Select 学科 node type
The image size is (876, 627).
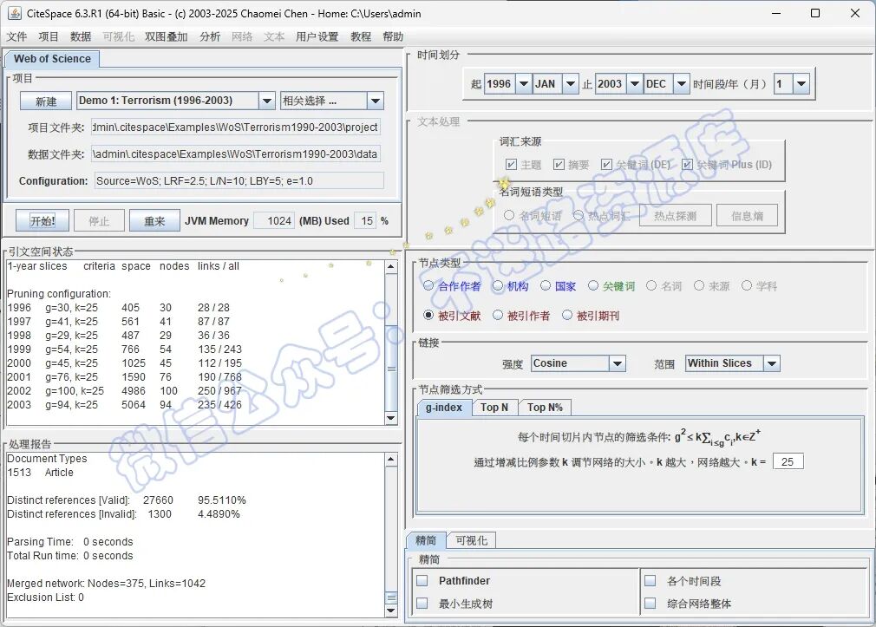[747, 285]
